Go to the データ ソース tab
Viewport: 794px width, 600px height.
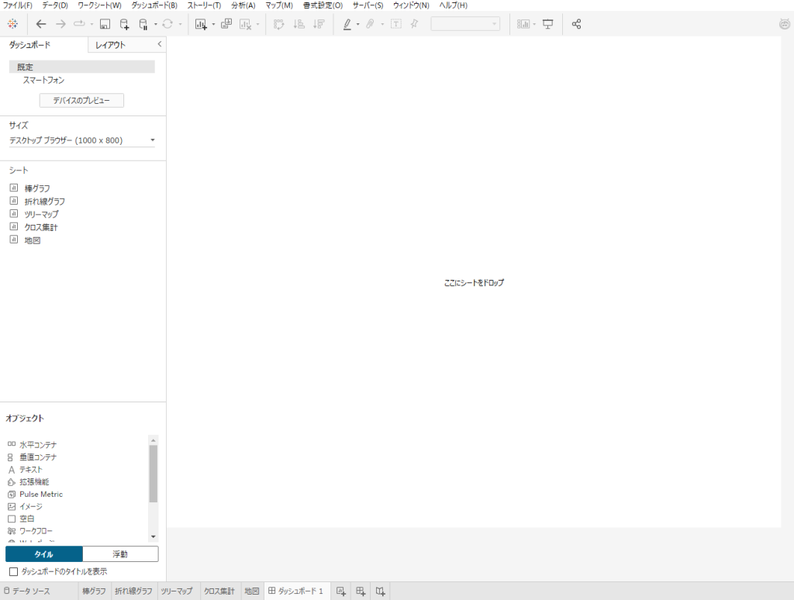[x=27, y=591]
